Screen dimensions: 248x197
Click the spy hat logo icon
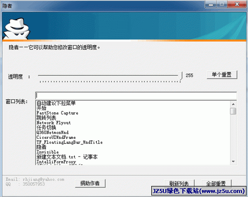tap(17, 29)
